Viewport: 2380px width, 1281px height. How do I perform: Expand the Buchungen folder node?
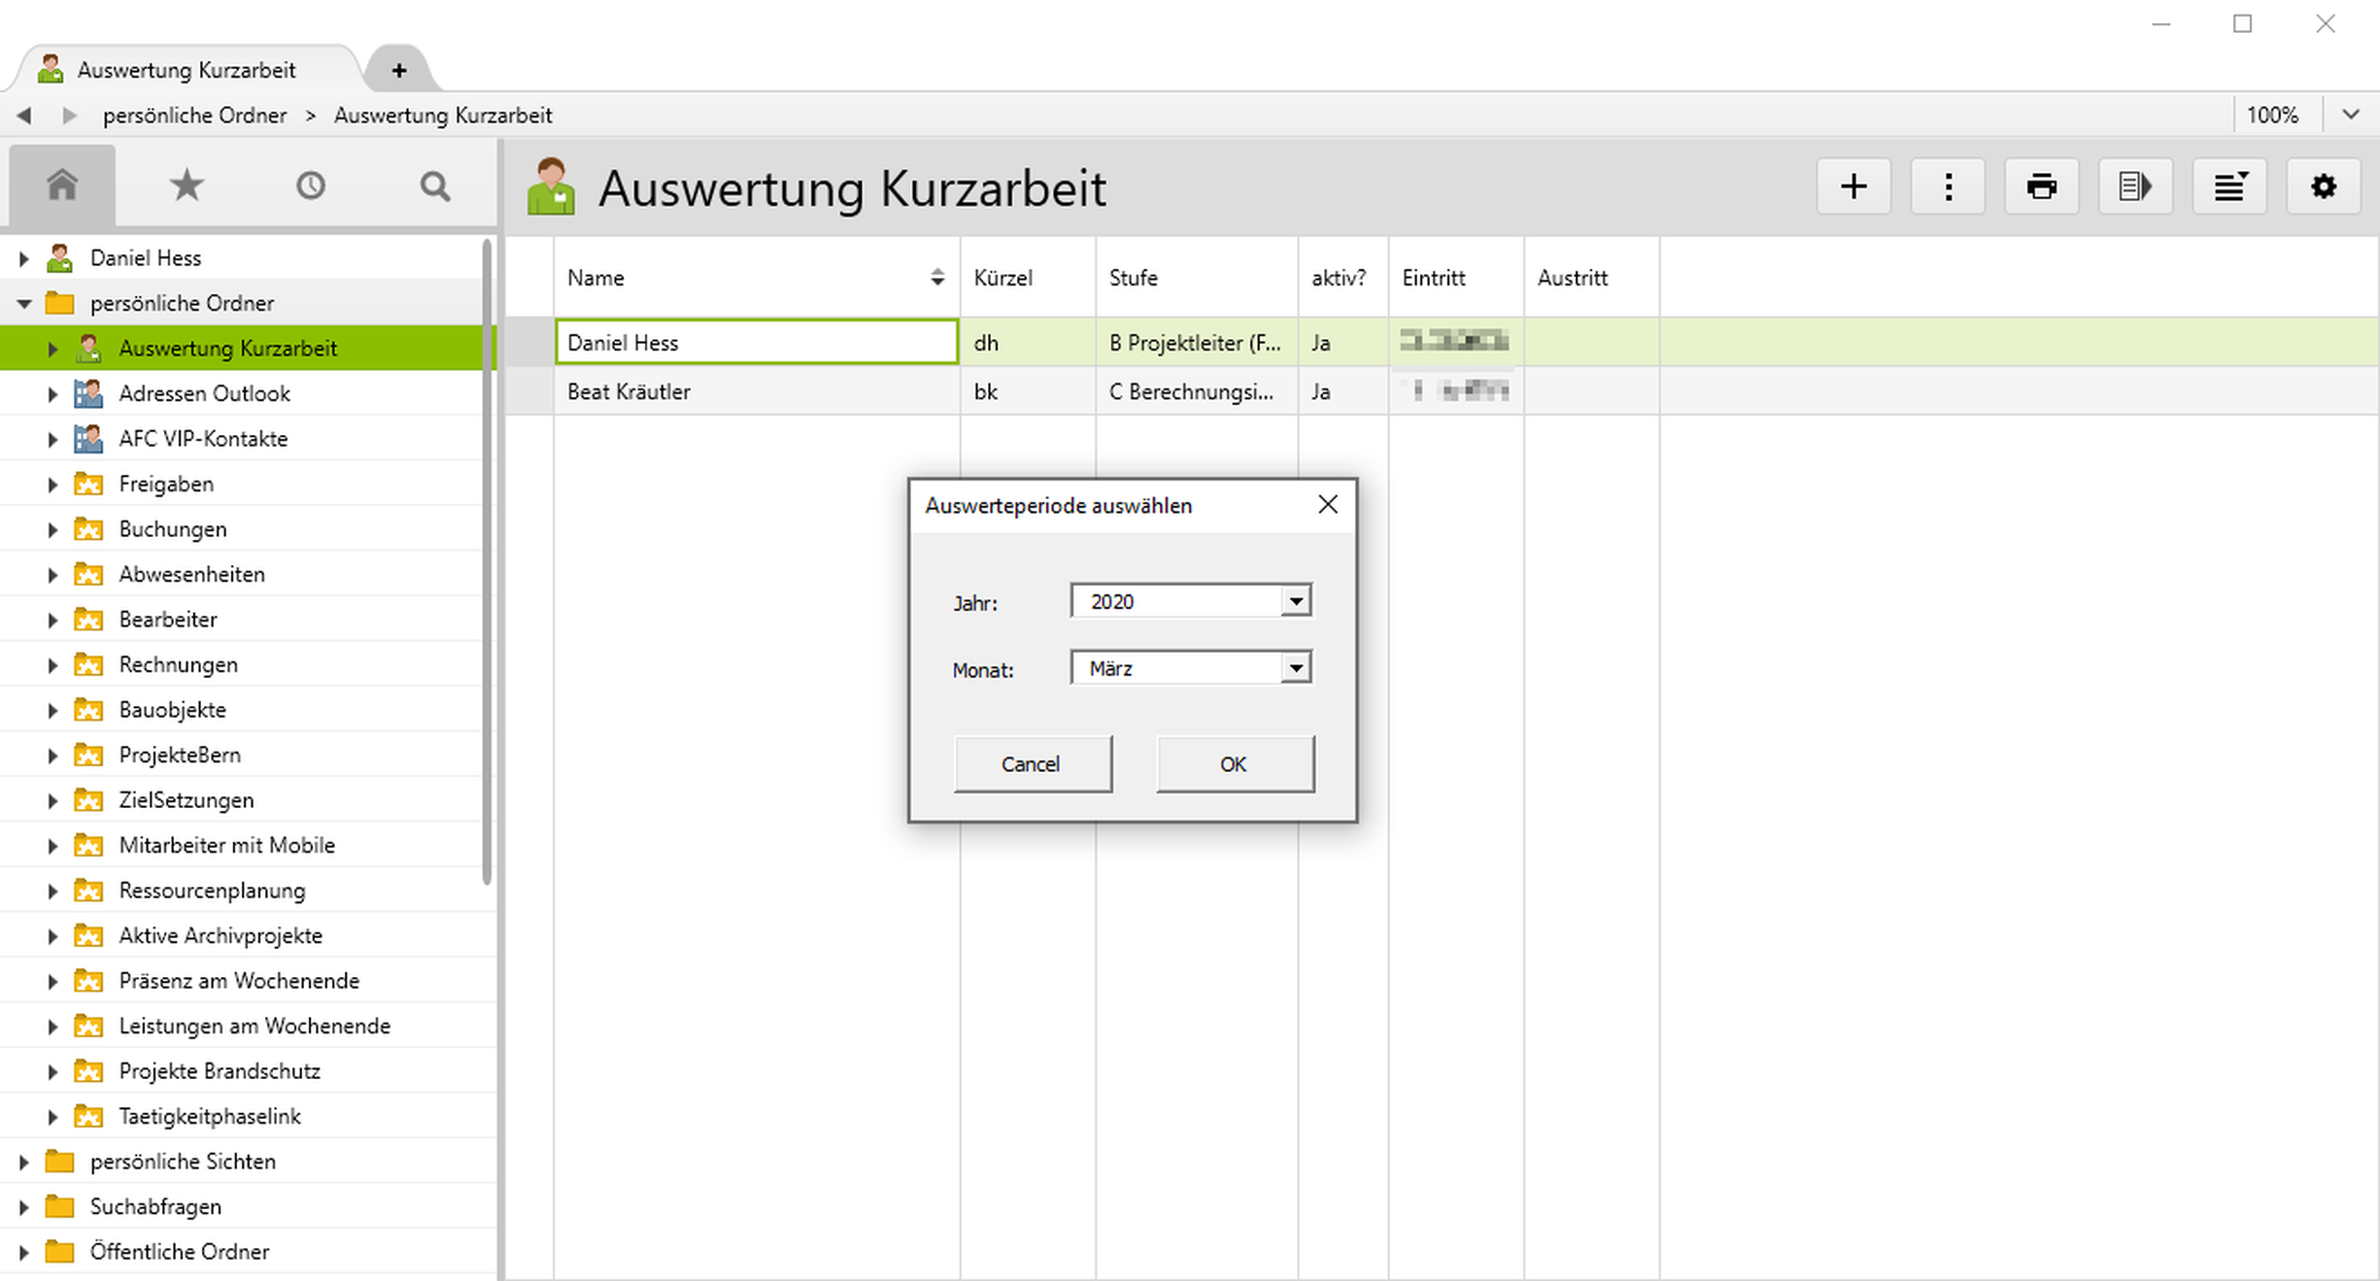pos(52,529)
